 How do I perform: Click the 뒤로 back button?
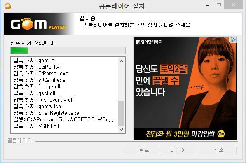point(142,150)
